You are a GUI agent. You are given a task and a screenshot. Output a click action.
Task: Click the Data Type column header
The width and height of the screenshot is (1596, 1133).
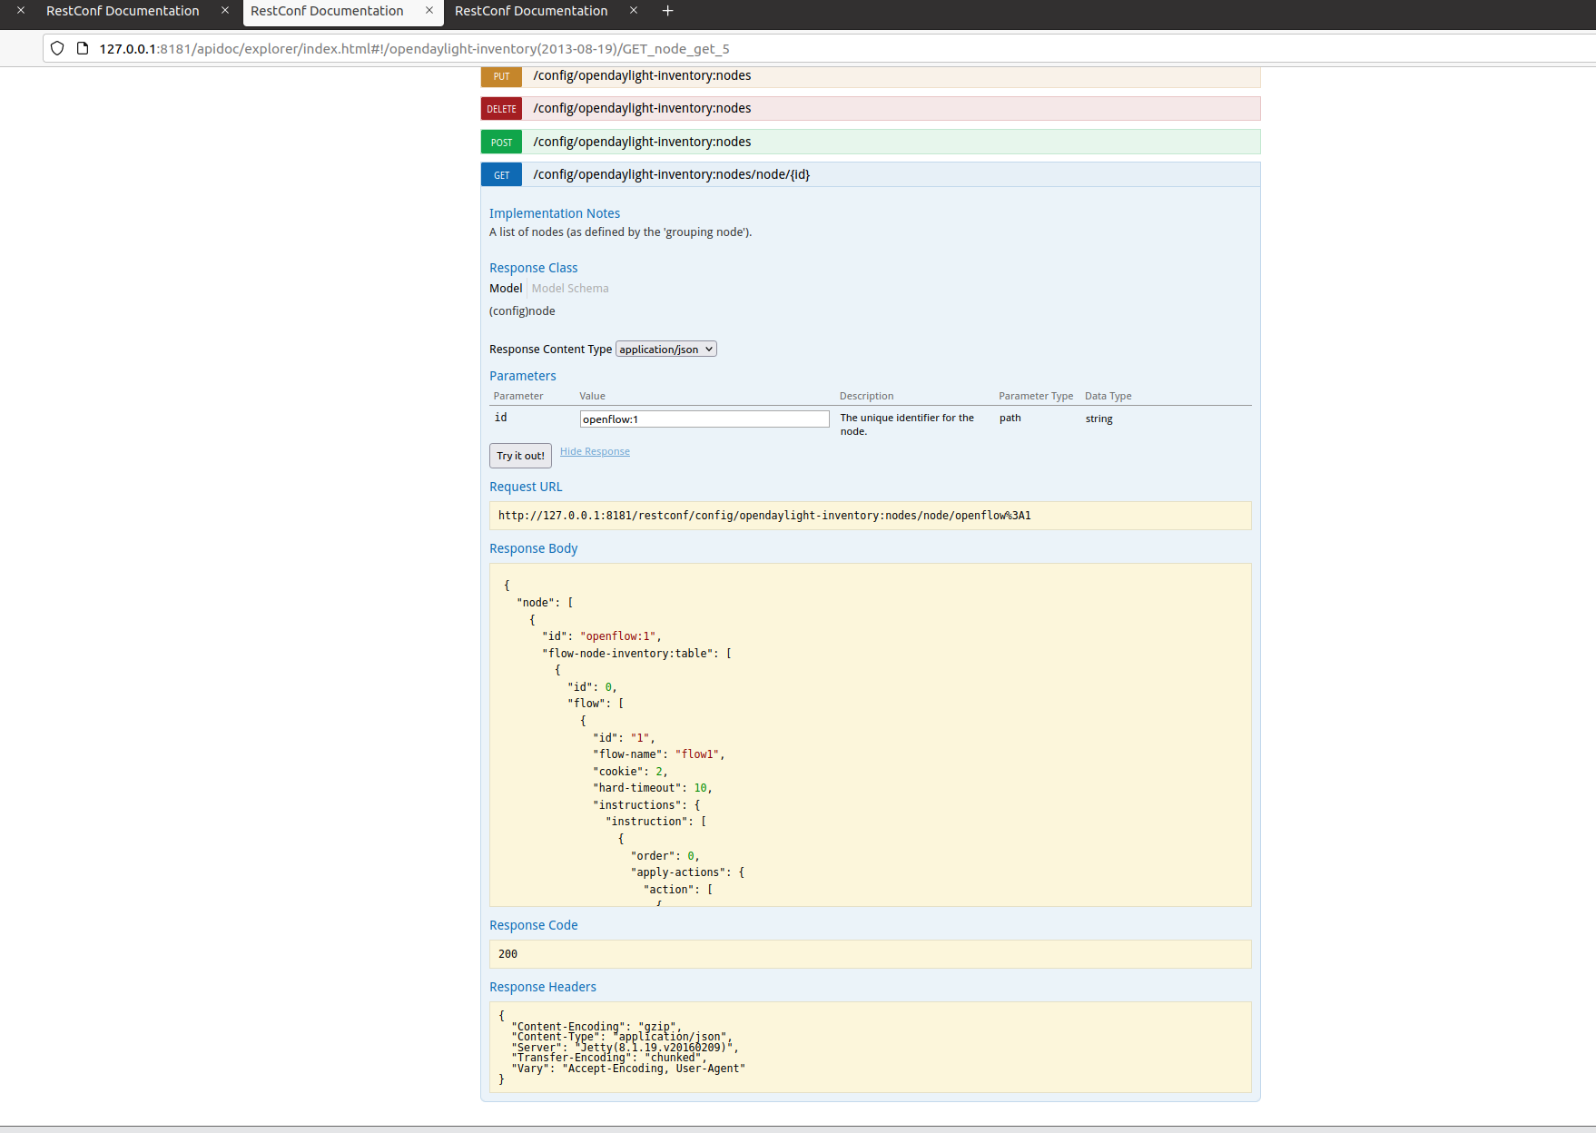(1108, 396)
